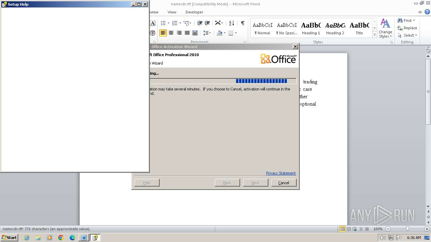Screen dimensions: 431x242
Task: Click the Setup Help taskbar button
Action: coord(95,238)
